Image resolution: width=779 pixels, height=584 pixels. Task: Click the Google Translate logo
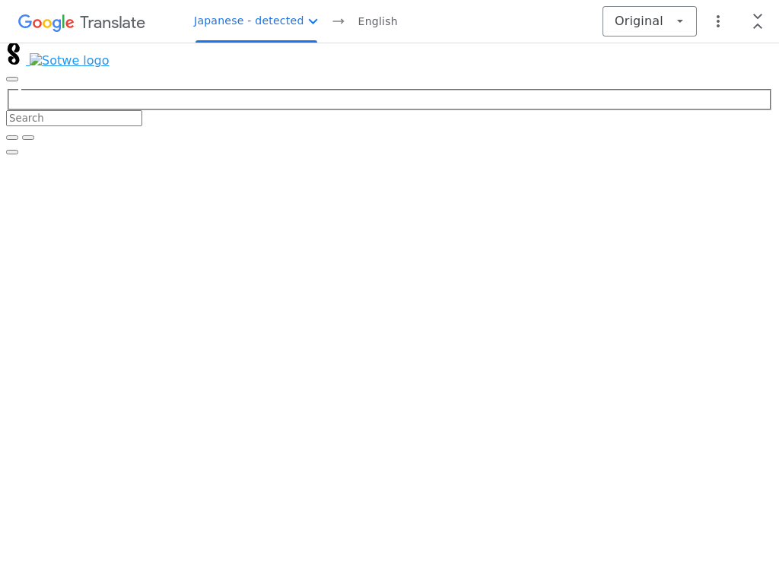[81, 22]
